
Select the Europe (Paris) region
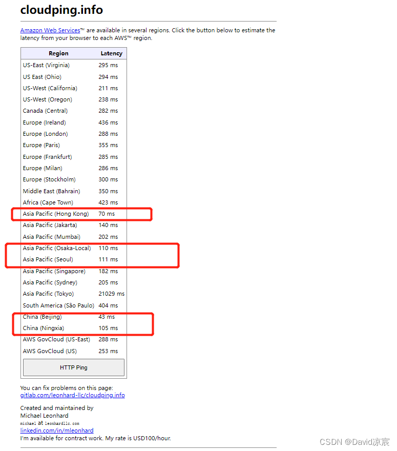point(41,145)
